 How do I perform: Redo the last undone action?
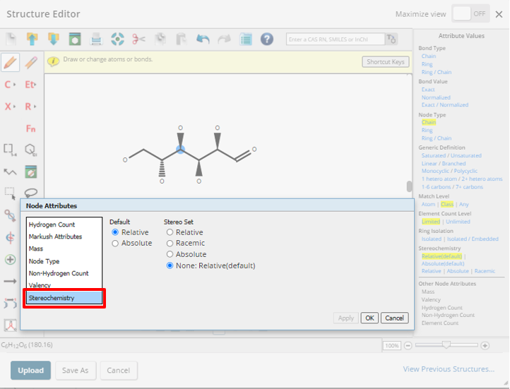click(224, 40)
